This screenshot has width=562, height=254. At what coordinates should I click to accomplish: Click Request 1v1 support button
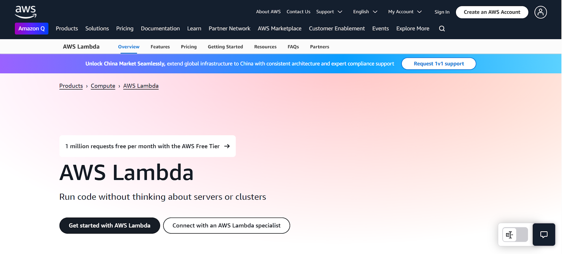point(439,64)
